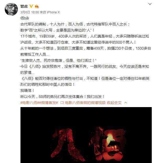Click the iPhone X source link
The image size is (157, 163).
53,12
